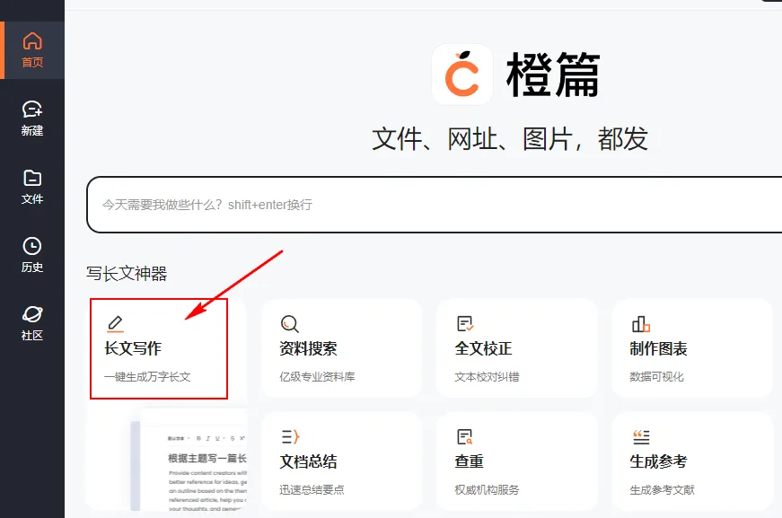Open the 生成参考 card title
This screenshot has width=782, height=518.
coord(658,461)
